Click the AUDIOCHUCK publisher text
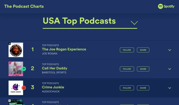The height and width of the screenshot is (105, 179). pos(51,92)
